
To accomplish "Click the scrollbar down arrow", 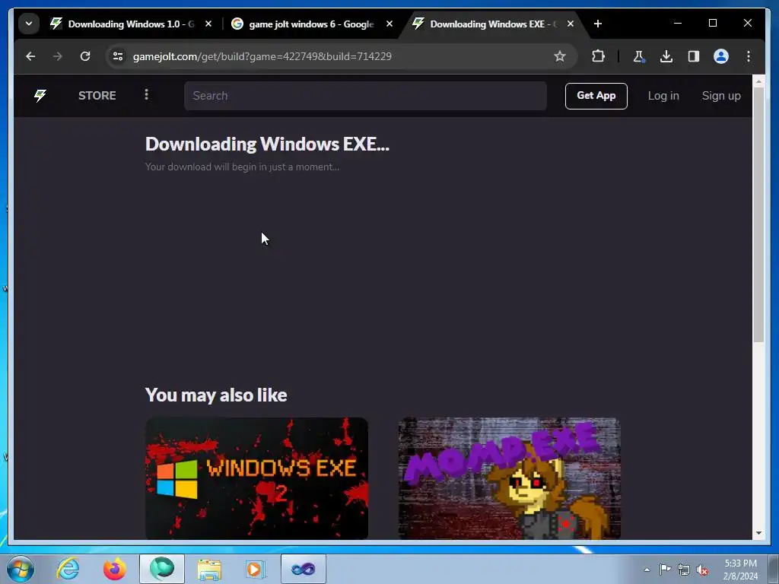I will (758, 533).
